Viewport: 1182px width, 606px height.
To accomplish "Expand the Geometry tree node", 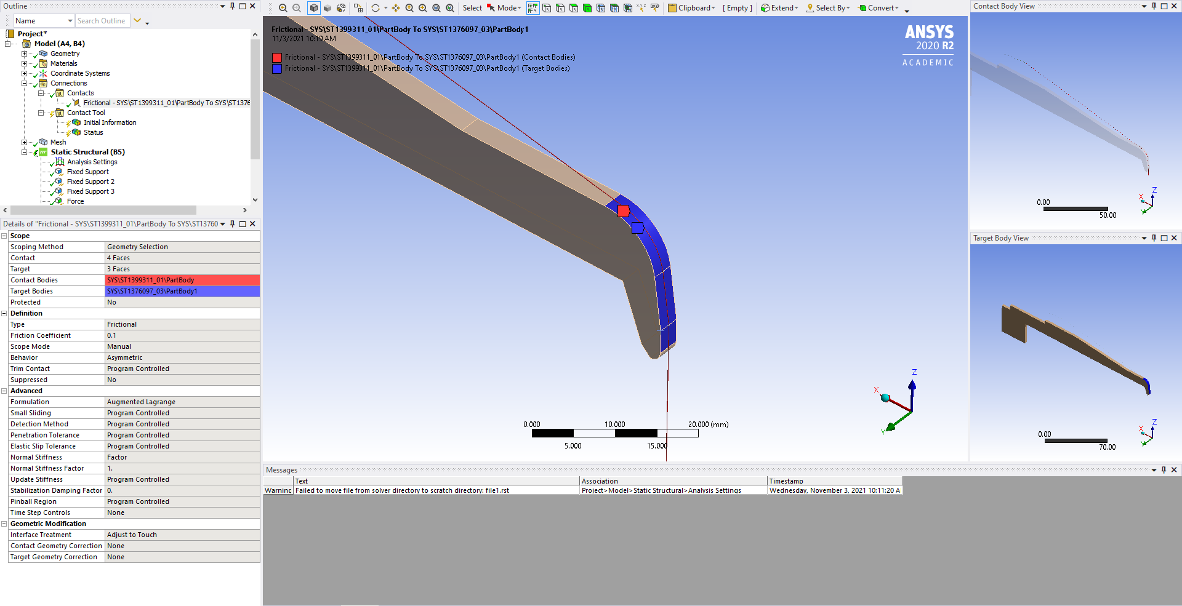I will point(25,54).
